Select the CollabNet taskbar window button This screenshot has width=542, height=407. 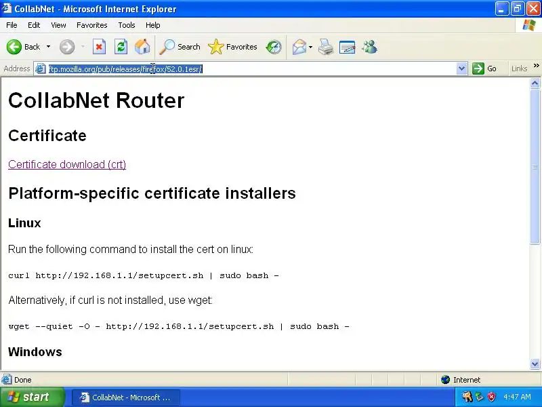click(126, 398)
